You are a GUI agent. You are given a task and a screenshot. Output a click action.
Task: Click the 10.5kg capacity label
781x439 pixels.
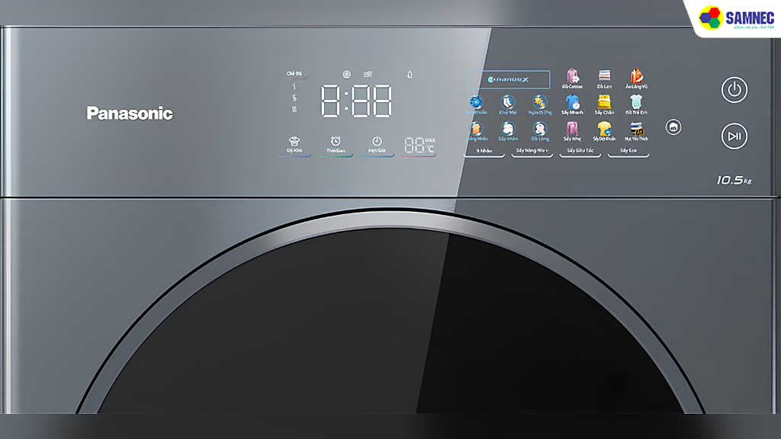(734, 180)
